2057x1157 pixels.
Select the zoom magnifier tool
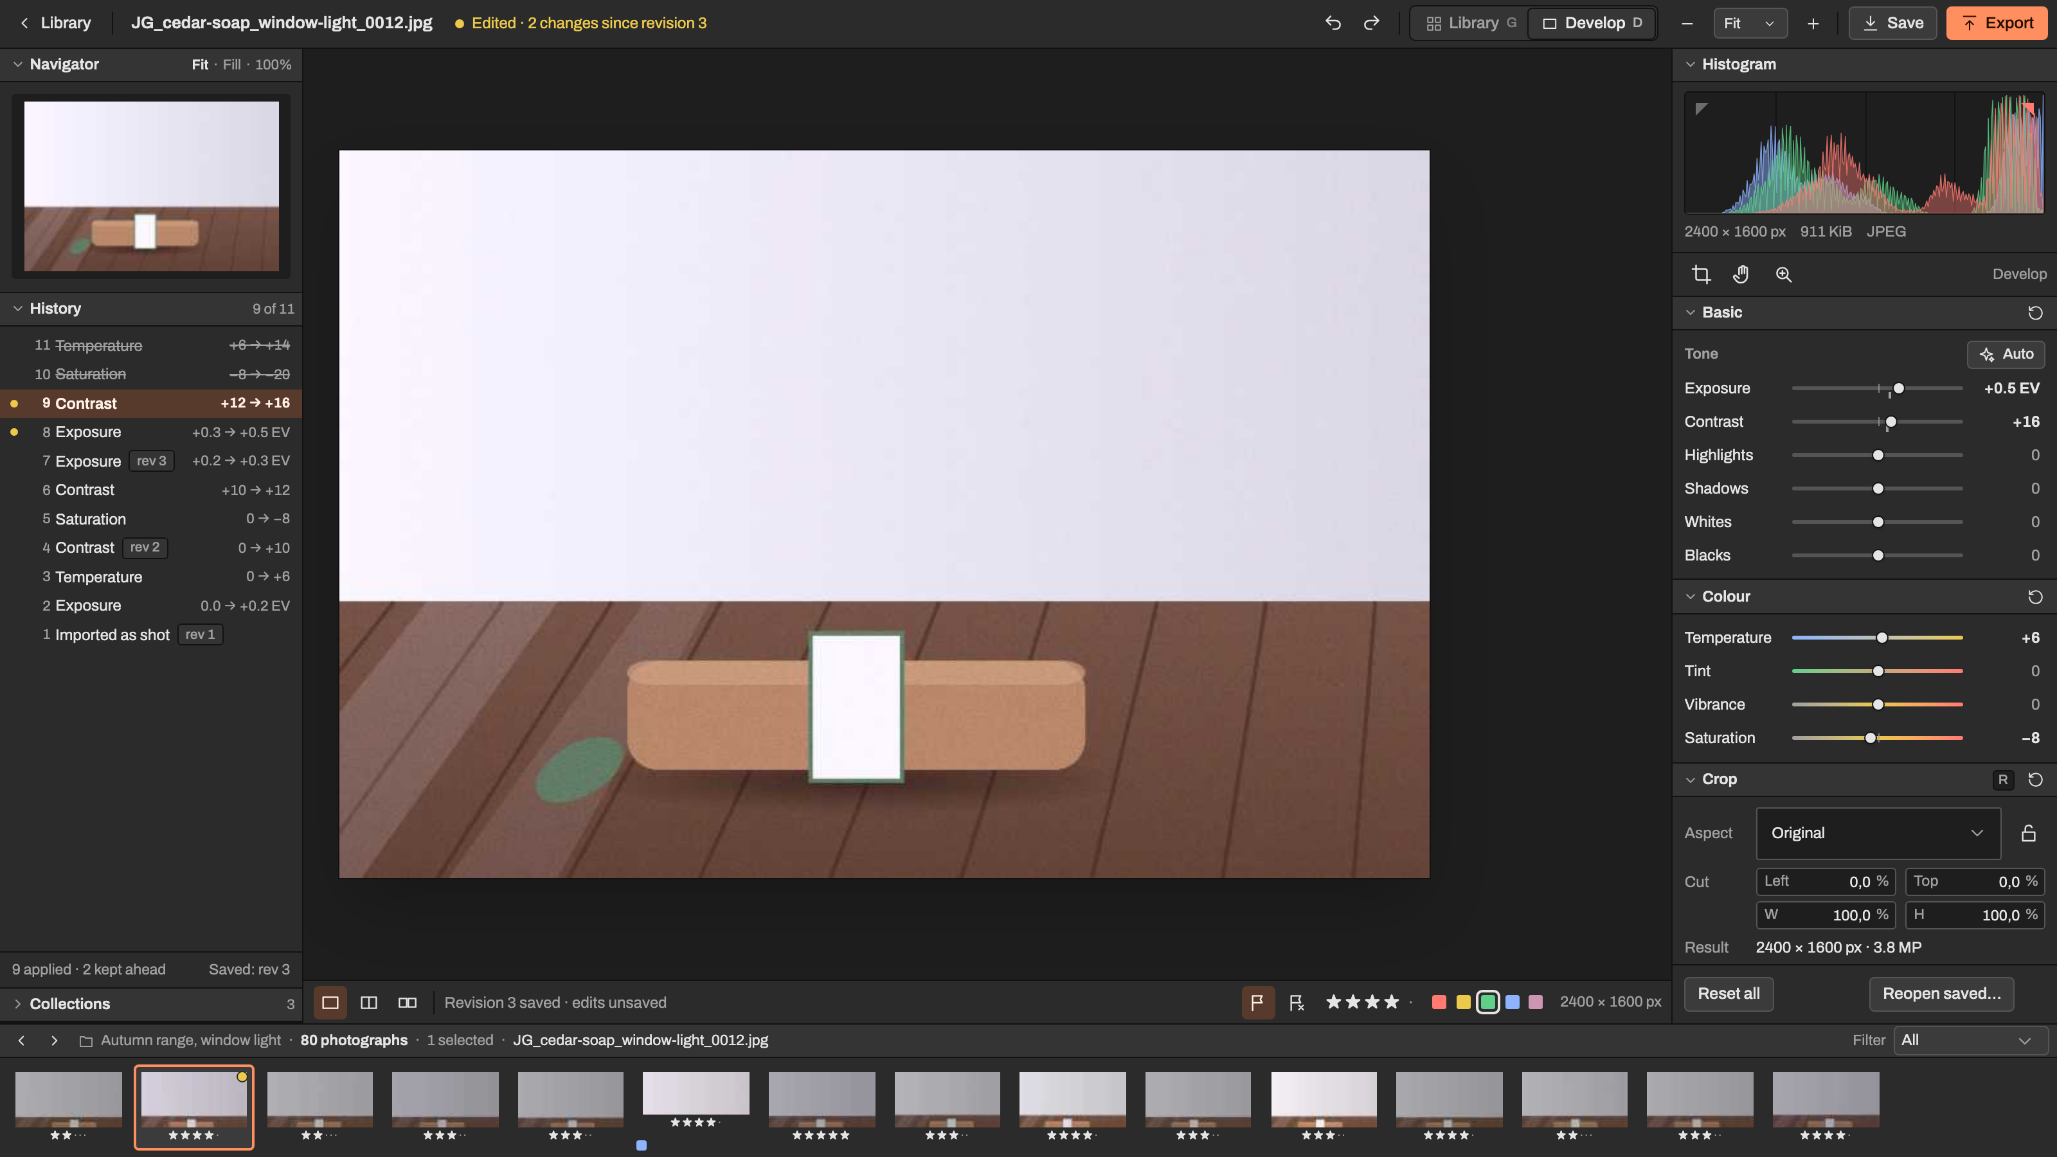coord(1783,274)
